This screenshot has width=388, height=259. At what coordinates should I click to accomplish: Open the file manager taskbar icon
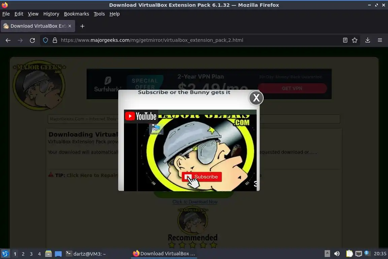(48, 254)
